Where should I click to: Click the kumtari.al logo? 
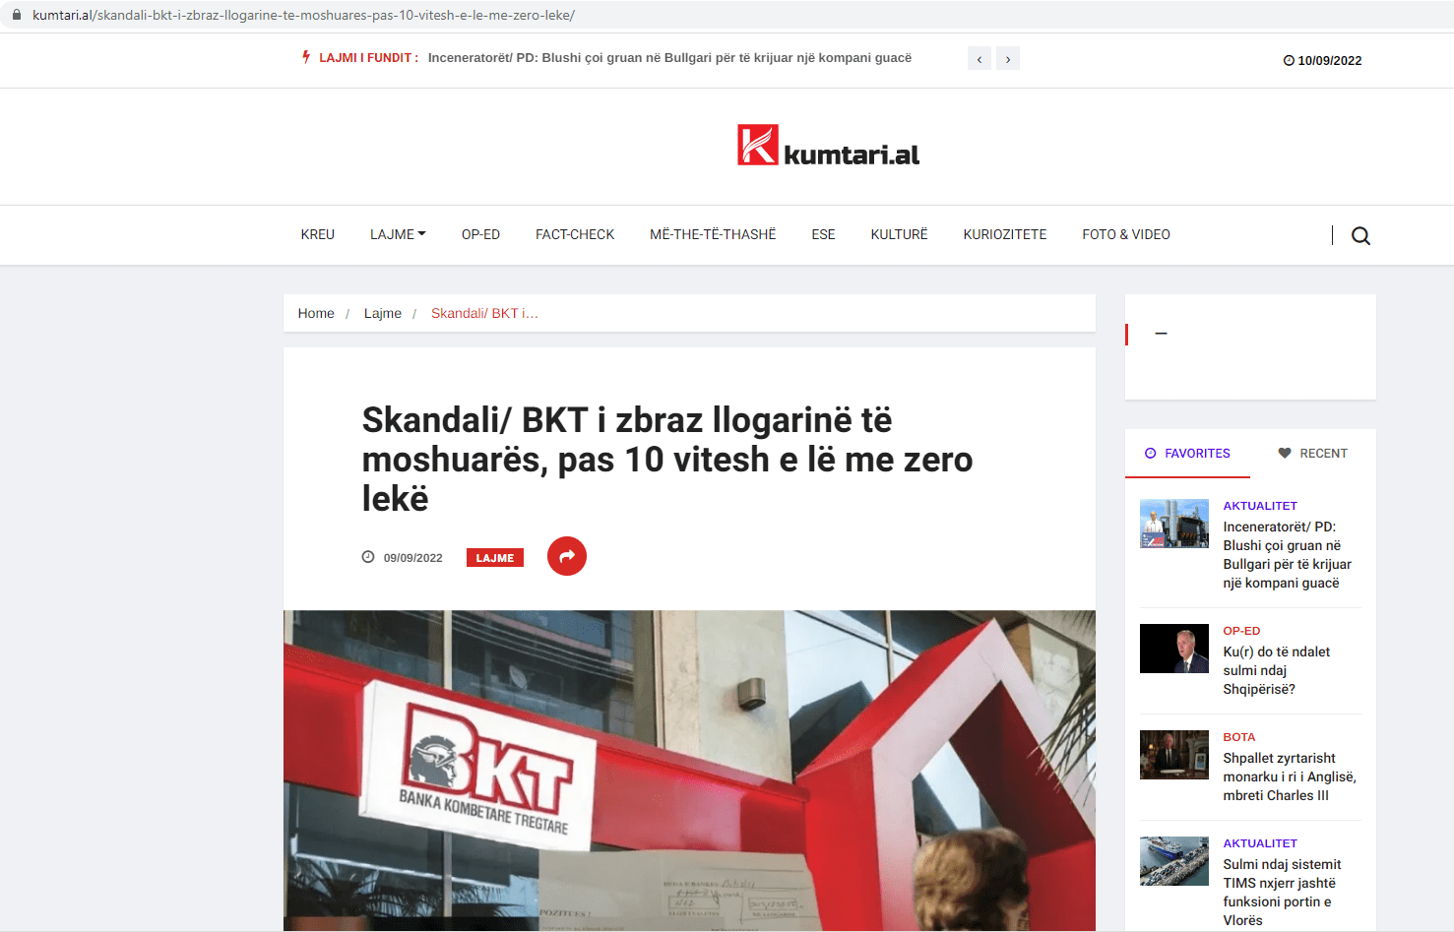point(828,146)
